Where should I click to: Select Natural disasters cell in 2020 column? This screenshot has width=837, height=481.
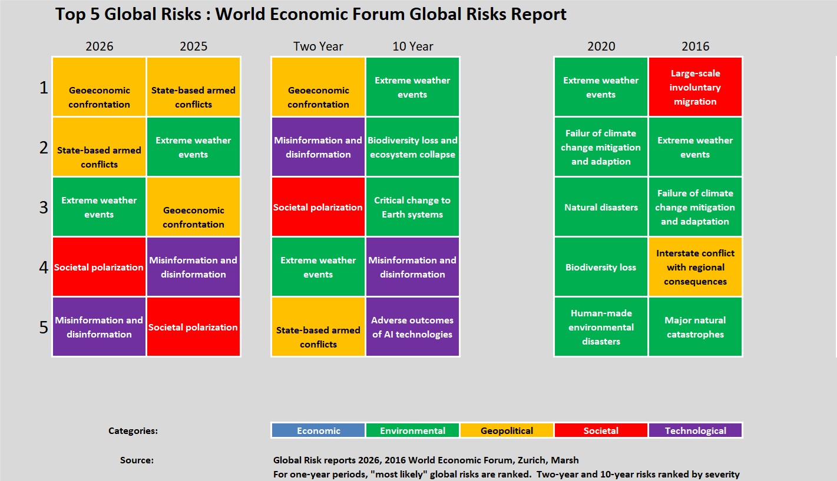(601, 207)
